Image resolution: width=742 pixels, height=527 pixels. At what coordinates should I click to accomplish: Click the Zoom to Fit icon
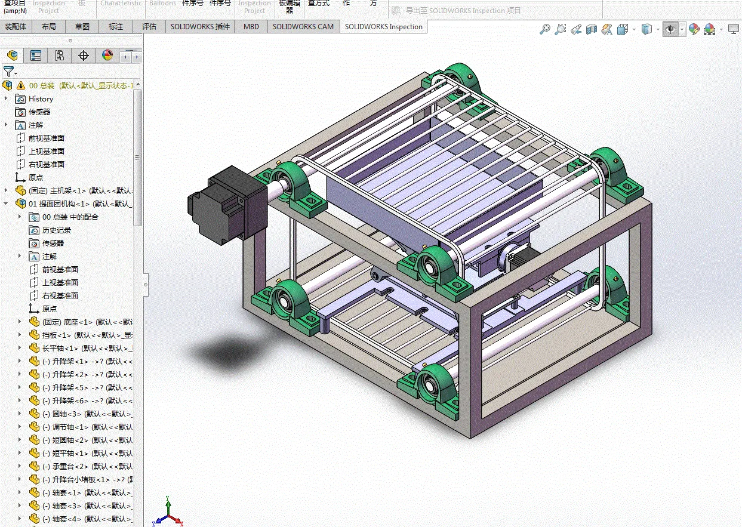click(x=544, y=29)
